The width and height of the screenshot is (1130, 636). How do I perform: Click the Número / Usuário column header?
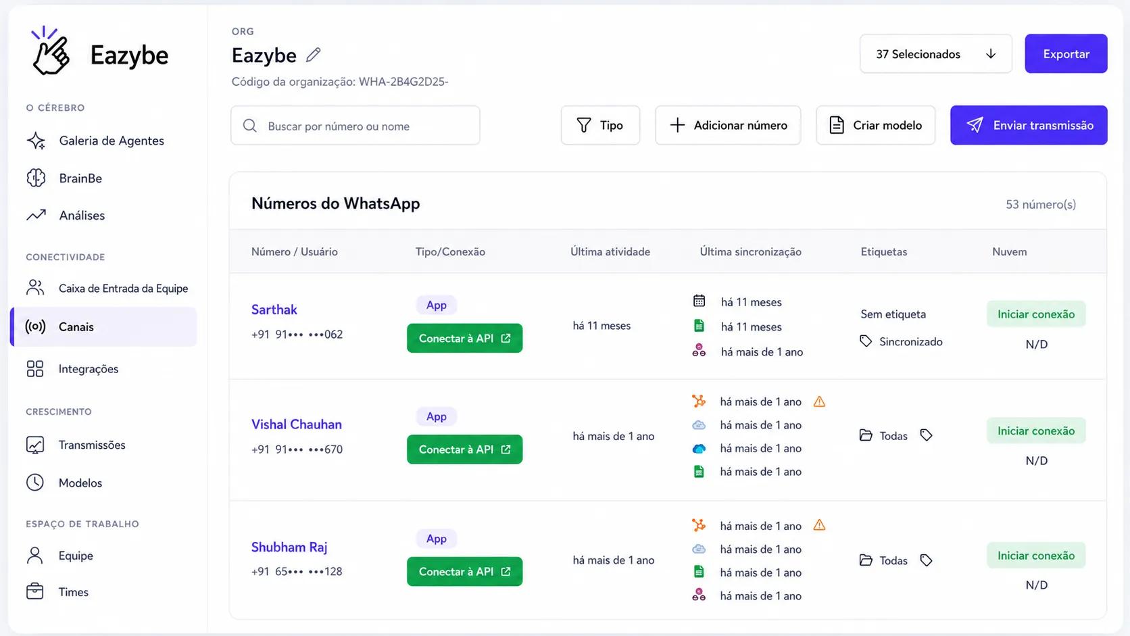tap(294, 251)
